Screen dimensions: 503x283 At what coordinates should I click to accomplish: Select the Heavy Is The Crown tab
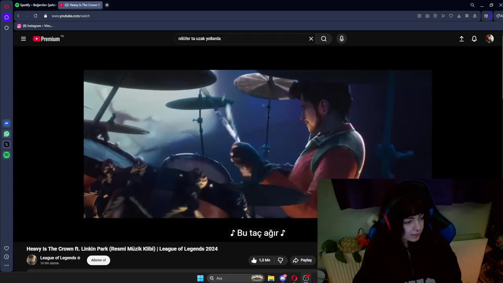(x=80, y=5)
